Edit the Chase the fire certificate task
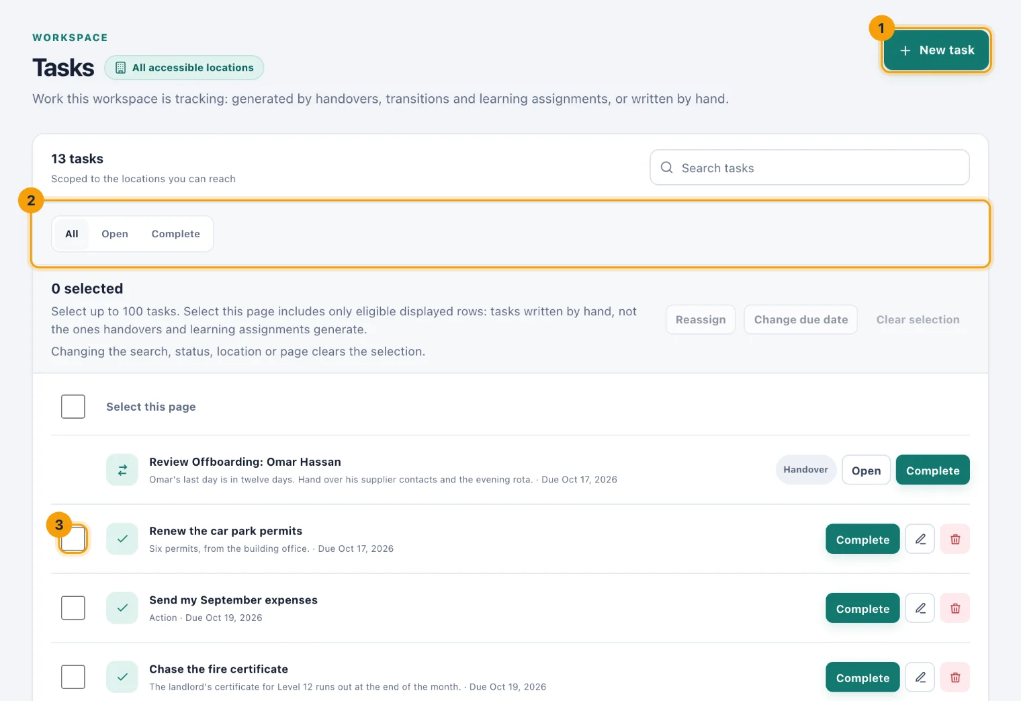Image resolution: width=1021 pixels, height=701 pixels. (920, 677)
